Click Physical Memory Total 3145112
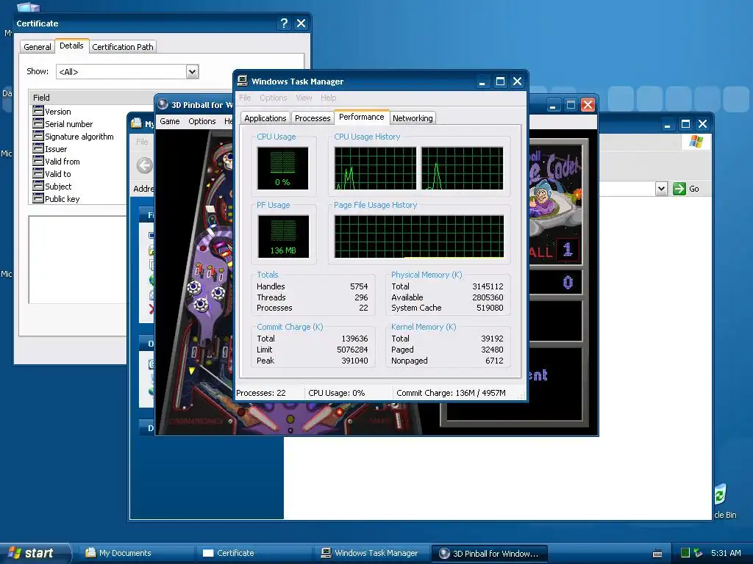 pyautogui.click(x=488, y=286)
